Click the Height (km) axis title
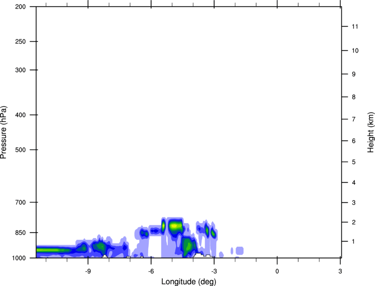 click(x=371, y=132)
